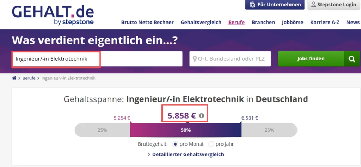Click the location pin icon in Ort field
361x167 pixels.
pos(195,59)
